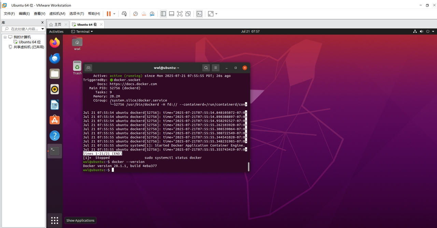
Task: Open the search icon in the terminal titlebar
Action: coord(206,68)
